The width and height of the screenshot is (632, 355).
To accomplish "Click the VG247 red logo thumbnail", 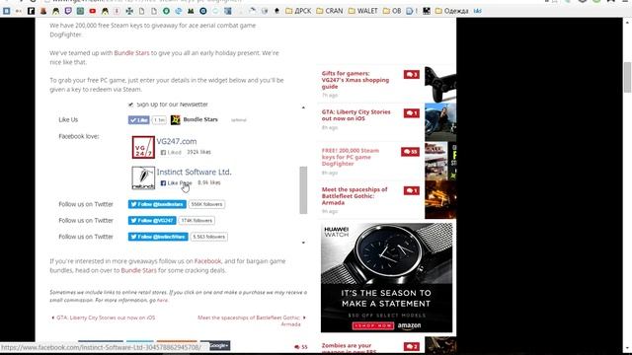I will tap(143, 147).
